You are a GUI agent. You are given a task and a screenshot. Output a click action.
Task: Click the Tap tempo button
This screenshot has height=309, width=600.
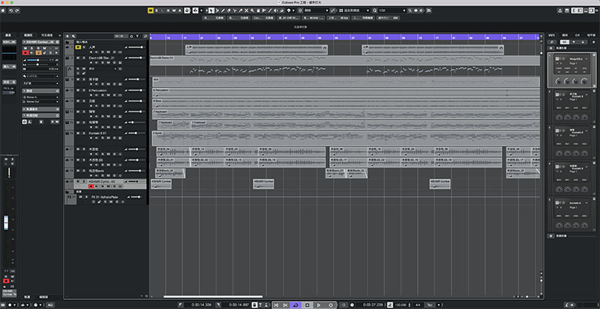coord(429,305)
